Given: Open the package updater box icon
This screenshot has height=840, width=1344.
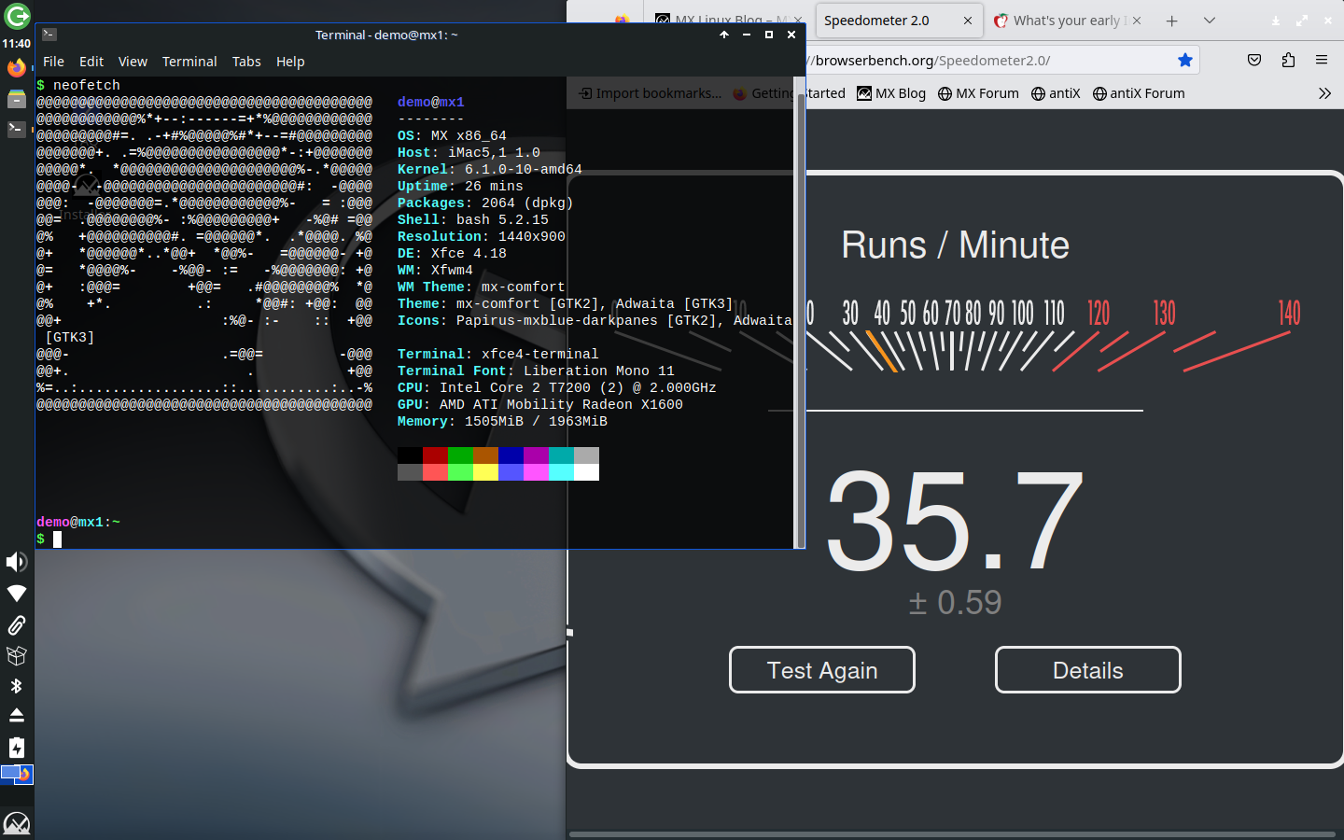Looking at the screenshot, I should point(17,655).
